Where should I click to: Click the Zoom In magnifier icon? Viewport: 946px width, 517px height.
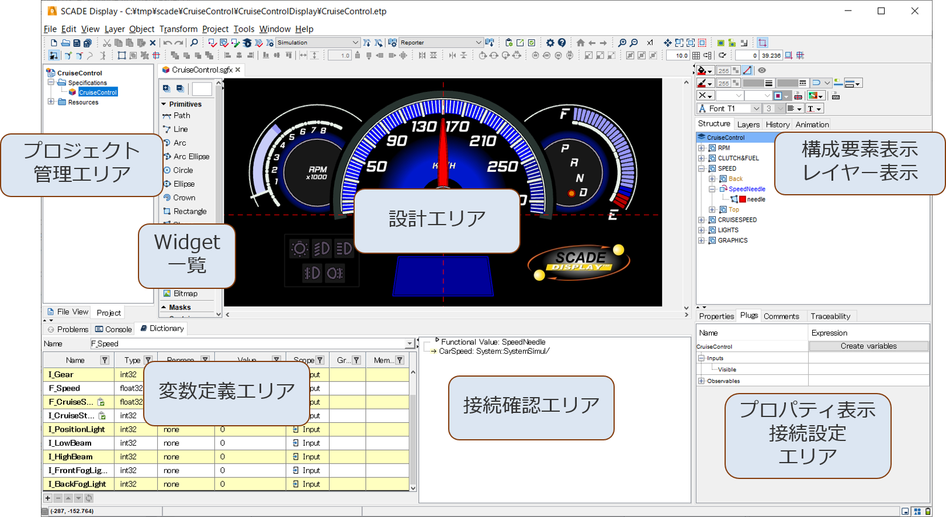pos(622,43)
